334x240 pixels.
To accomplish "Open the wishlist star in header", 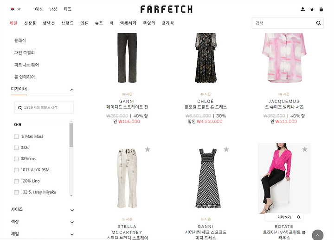I will point(312,9).
